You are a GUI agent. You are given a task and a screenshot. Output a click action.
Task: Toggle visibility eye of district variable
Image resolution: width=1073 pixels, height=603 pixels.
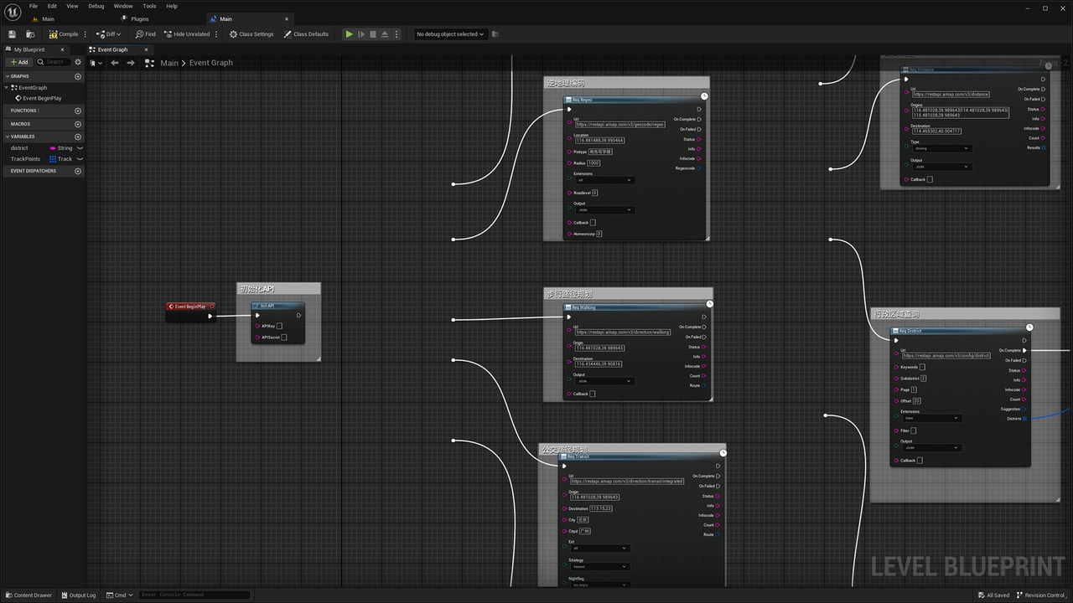[x=80, y=148]
